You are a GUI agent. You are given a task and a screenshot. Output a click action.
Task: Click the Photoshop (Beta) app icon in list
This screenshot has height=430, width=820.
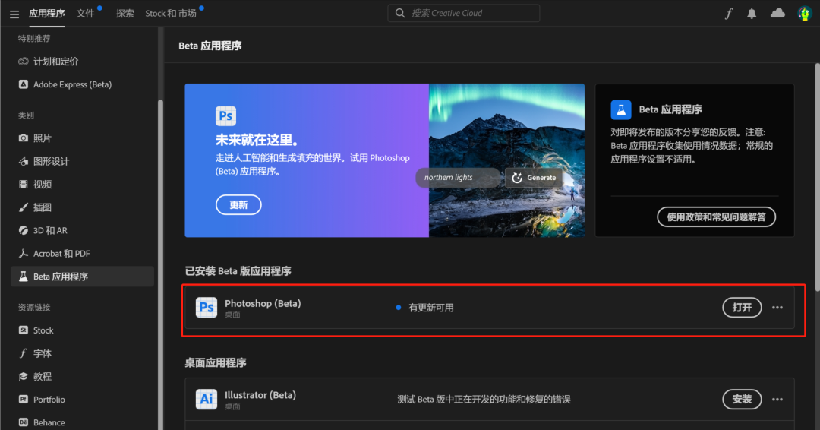(x=206, y=308)
